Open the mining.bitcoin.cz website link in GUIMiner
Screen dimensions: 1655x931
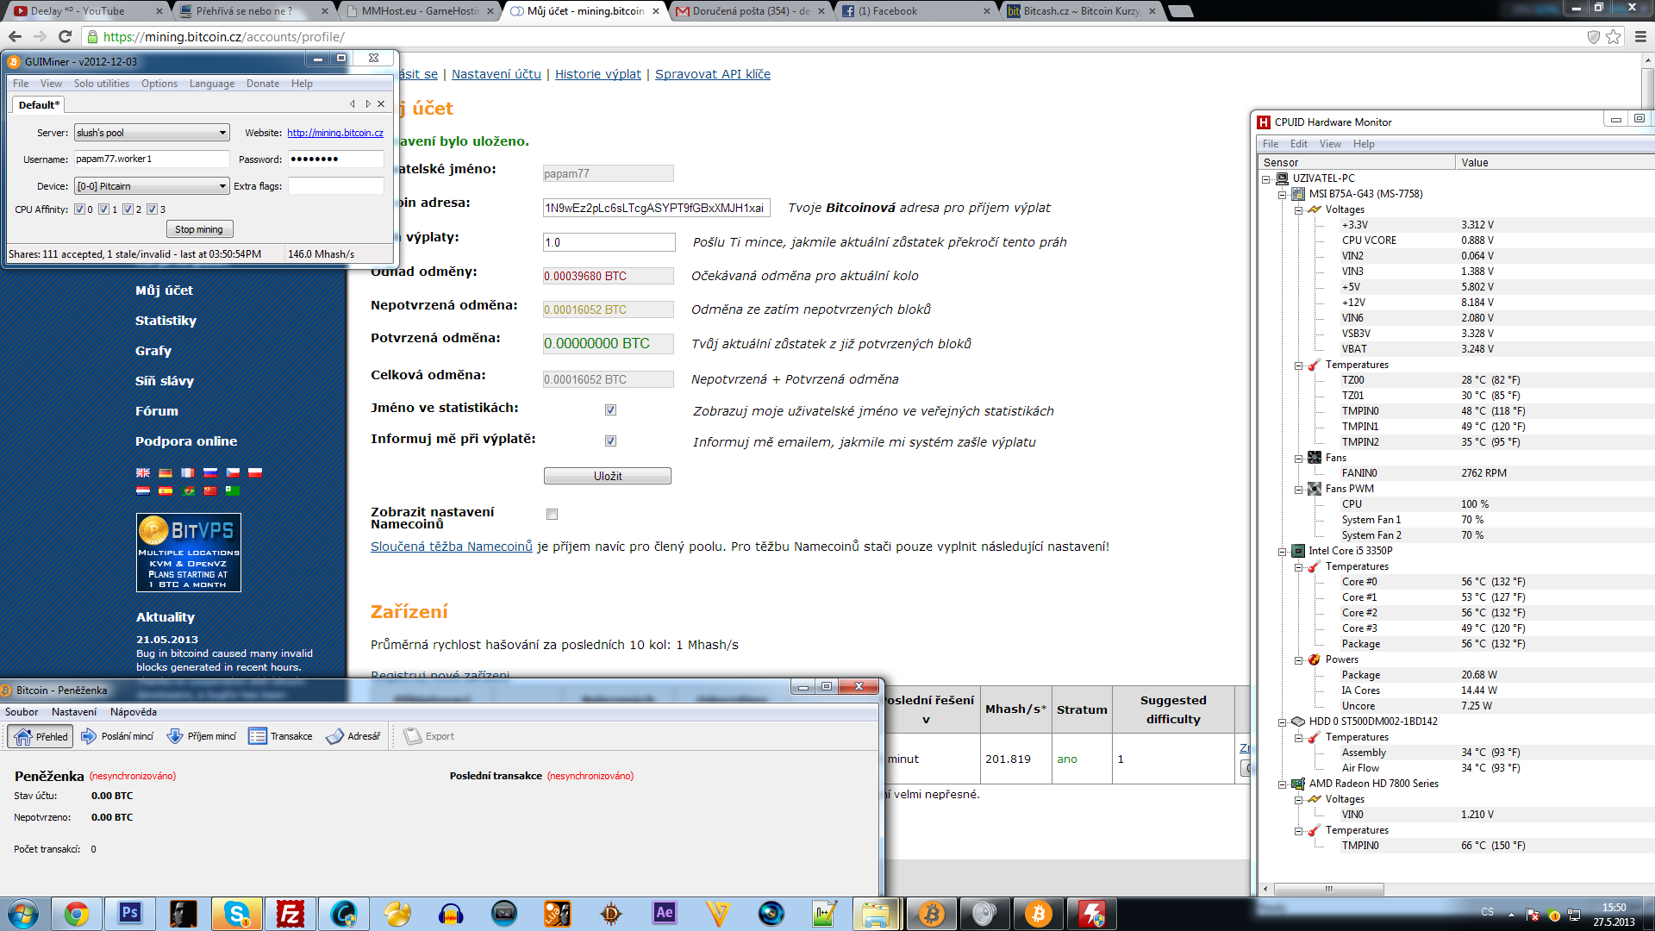(335, 133)
